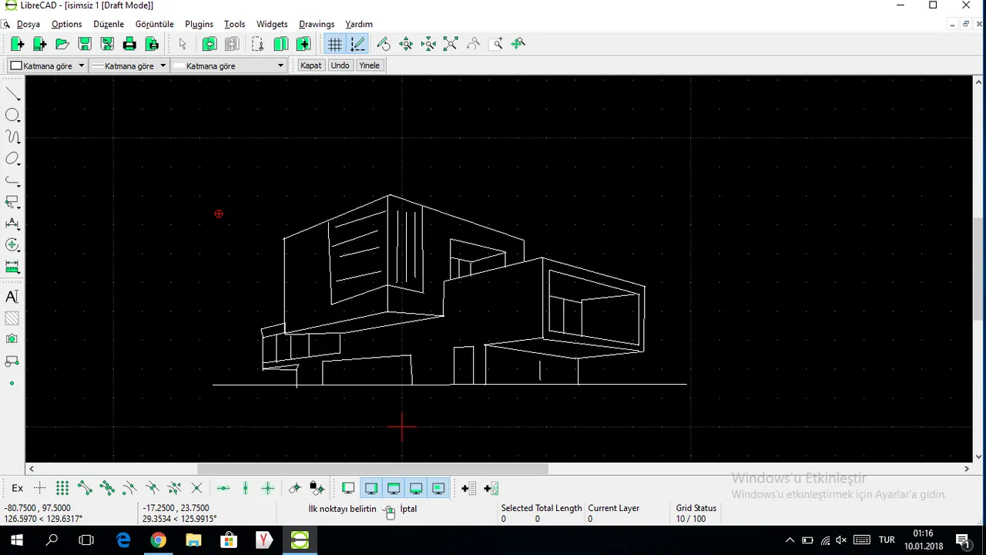The width and height of the screenshot is (986, 555).
Task: Click the Zoom In icon
Action: tap(406, 44)
